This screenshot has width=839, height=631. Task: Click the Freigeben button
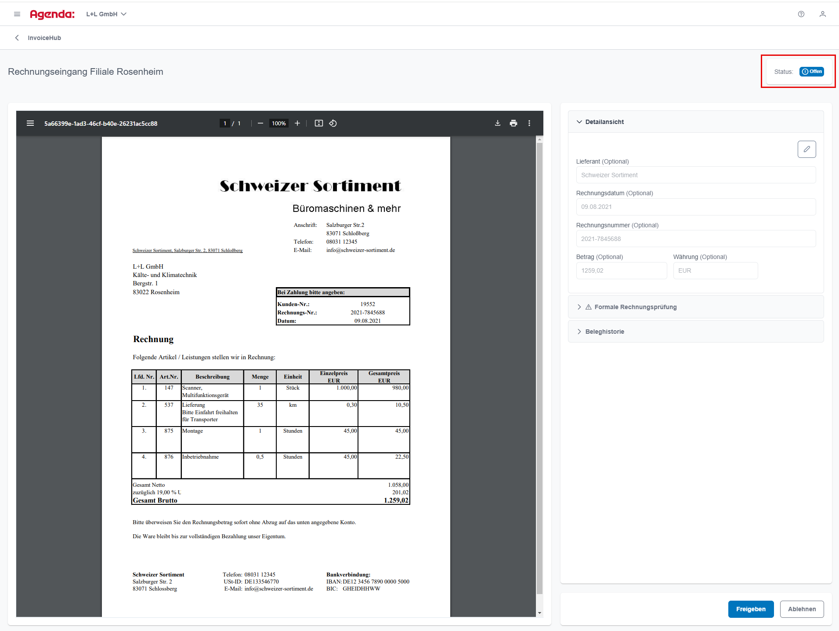click(751, 609)
